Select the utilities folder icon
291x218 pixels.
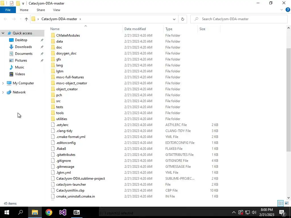pyautogui.click(x=53, y=119)
